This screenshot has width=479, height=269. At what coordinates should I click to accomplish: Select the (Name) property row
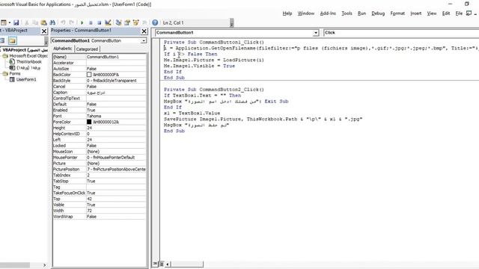pyautogui.click(x=100, y=57)
